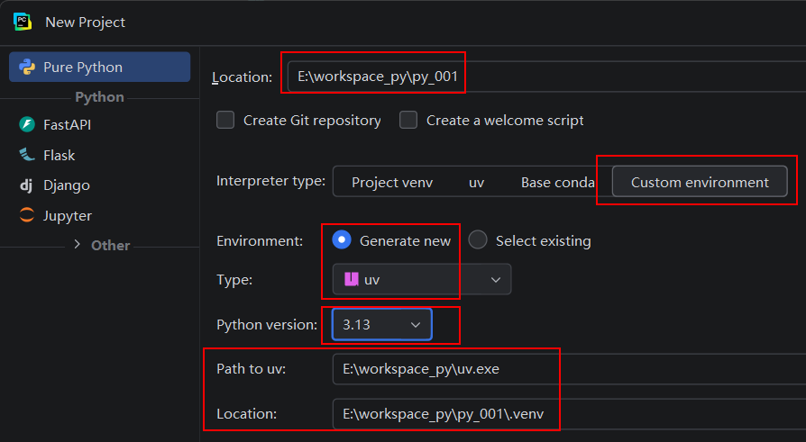Open the environment Type dropdown
Screen dimensions: 806x442
coord(422,279)
